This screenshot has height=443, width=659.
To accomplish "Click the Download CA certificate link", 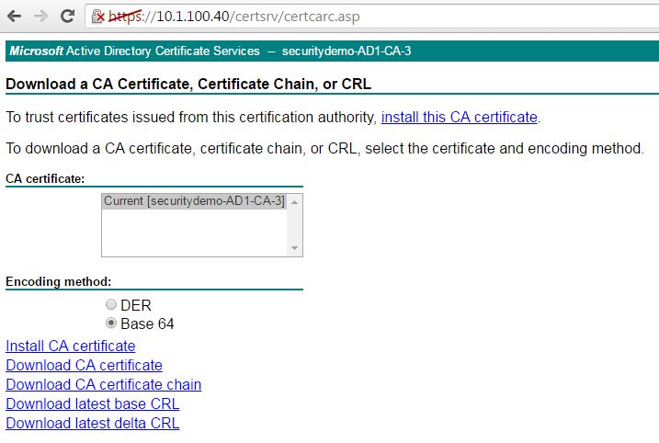I will coord(84,365).
